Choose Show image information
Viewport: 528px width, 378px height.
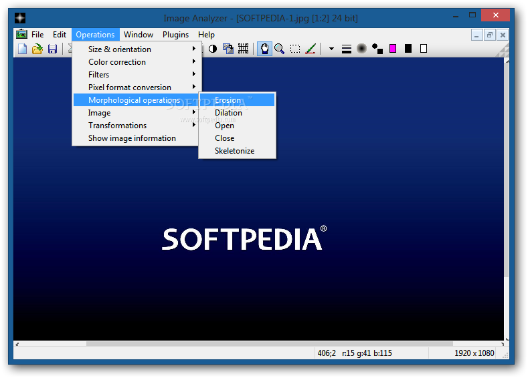(136, 138)
